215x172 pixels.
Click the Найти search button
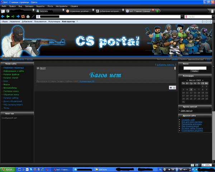click(195, 71)
